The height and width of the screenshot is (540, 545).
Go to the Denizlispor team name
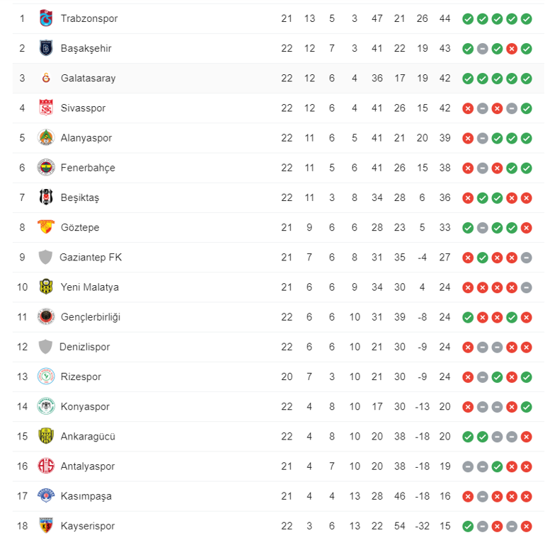(x=85, y=347)
